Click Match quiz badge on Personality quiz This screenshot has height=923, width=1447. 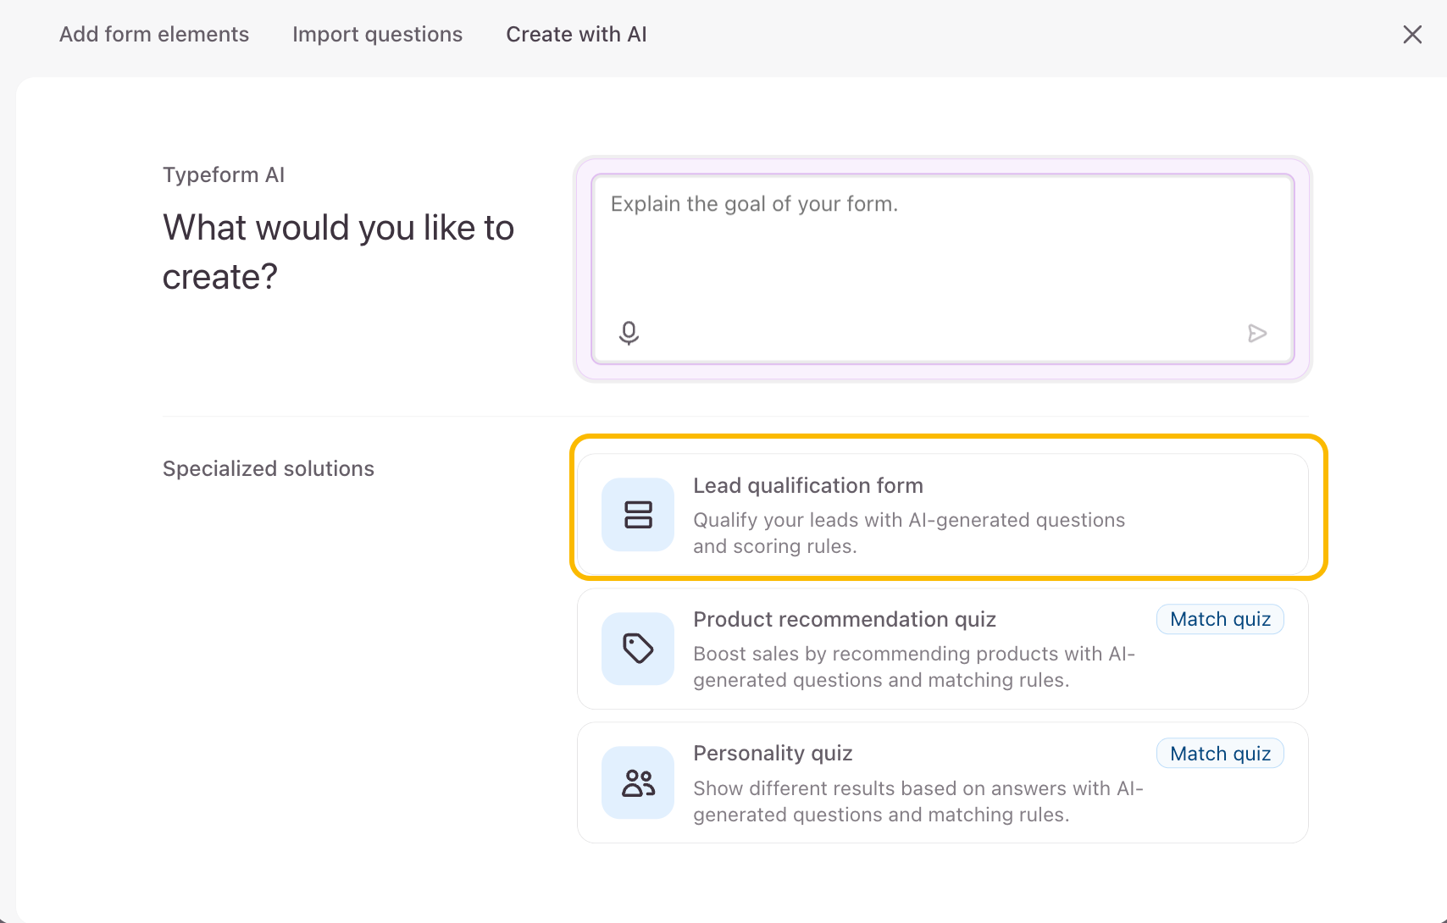click(1219, 754)
